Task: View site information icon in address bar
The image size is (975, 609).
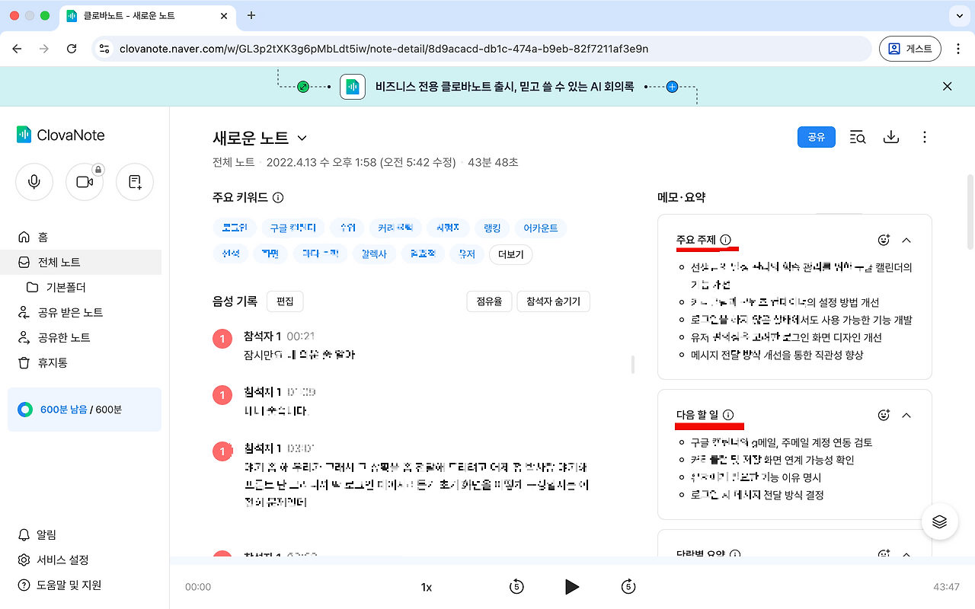Action: [105, 49]
